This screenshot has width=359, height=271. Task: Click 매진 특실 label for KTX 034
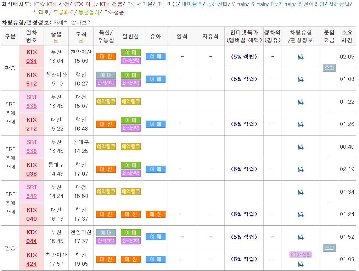point(106,56)
